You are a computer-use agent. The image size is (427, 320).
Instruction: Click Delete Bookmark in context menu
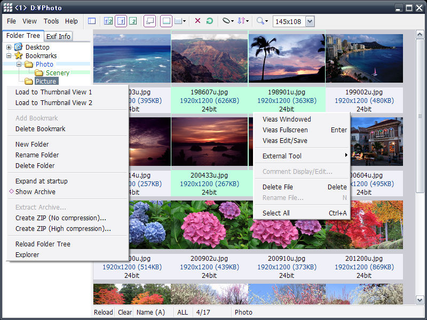(68, 129)
